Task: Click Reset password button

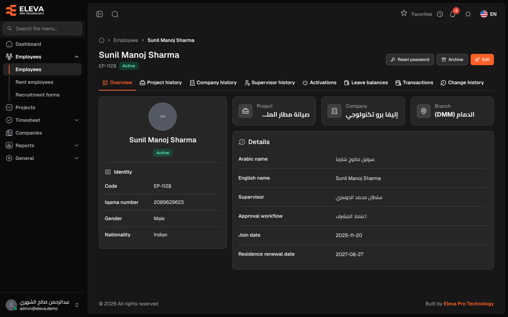Action: (x=410, y=60)
